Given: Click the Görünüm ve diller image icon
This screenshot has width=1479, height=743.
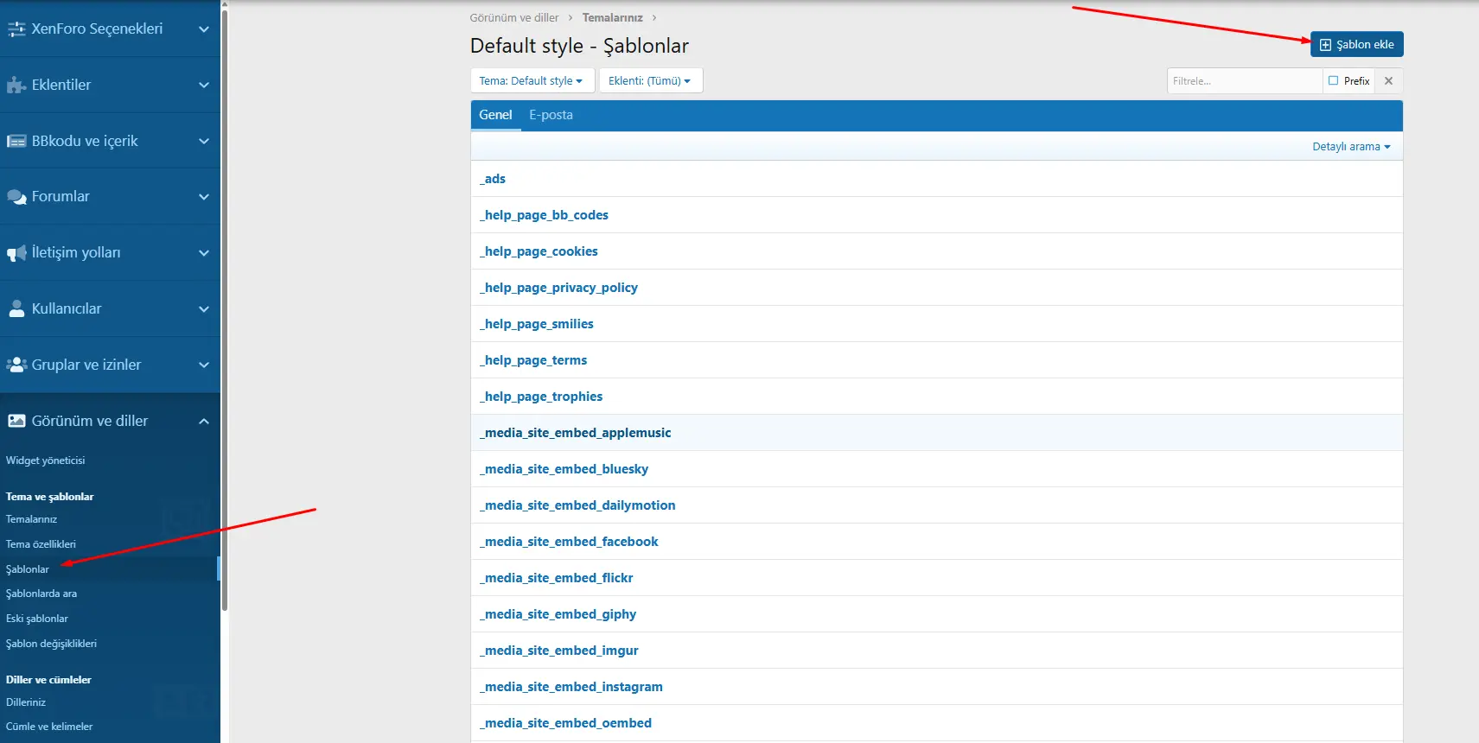Looking at the screenshot, I should (x=16, y=421).
